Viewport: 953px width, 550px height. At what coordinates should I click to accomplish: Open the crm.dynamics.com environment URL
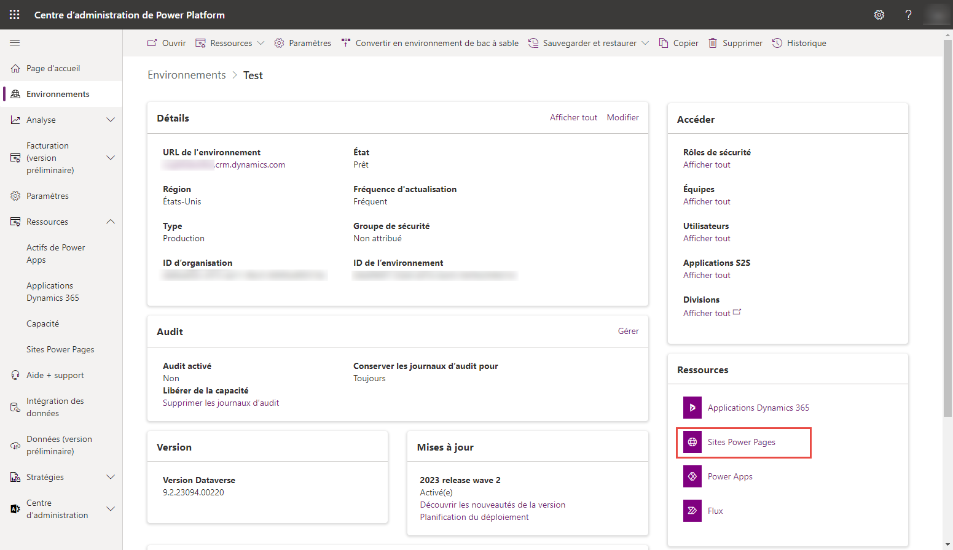(224, 165)
